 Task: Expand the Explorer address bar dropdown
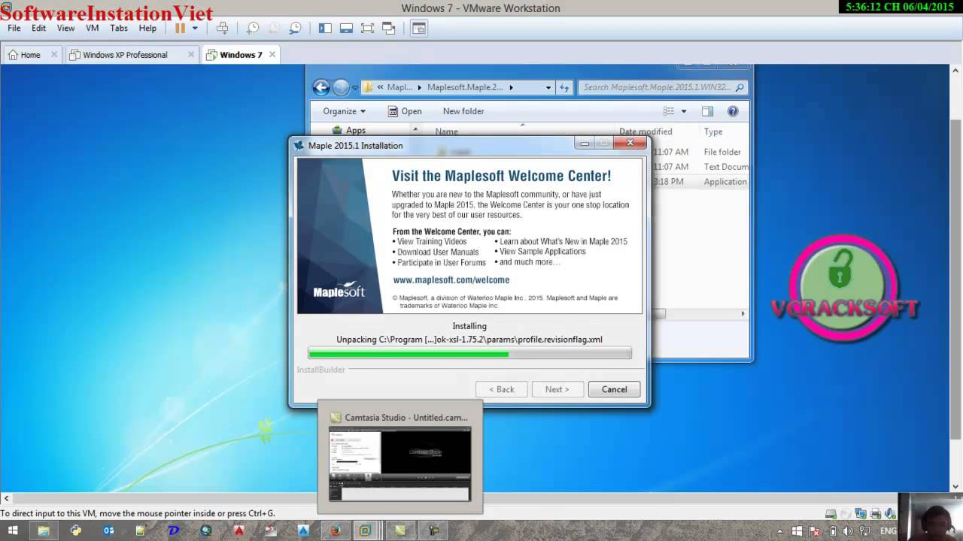pos(548,87)
